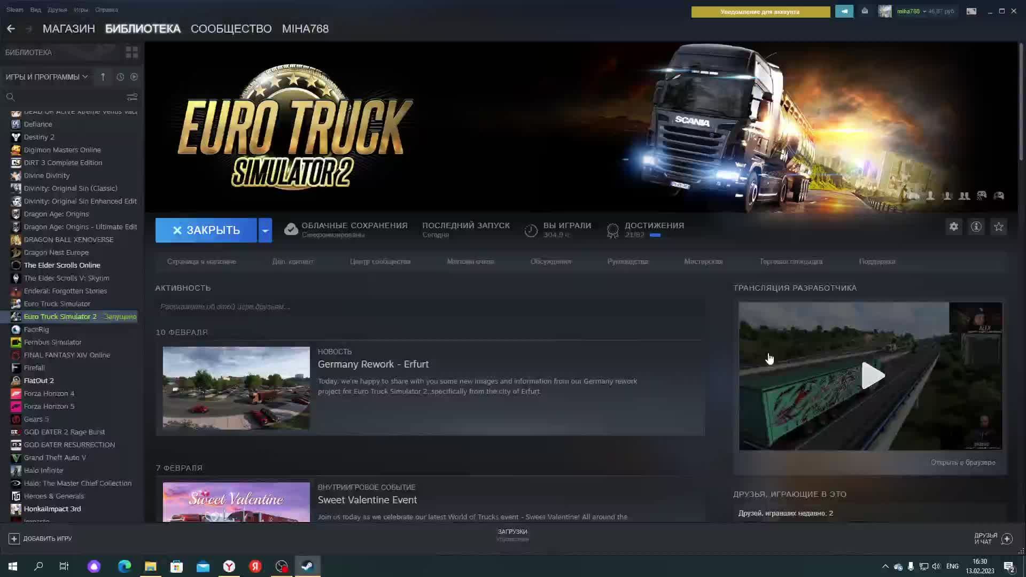This screenshot has width=1026, height=577.
Task: Open Big Picture mode icon
Action: (971, 11)
